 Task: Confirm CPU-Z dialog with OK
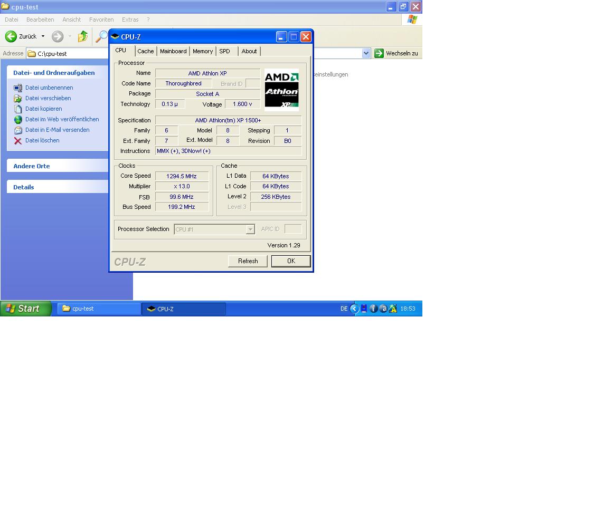291,261
